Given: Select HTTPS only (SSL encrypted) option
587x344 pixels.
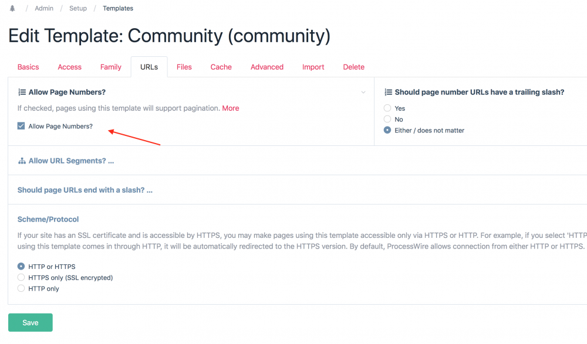Looking at the screenshot, I should pyautogui.click(x=21, y=278).
